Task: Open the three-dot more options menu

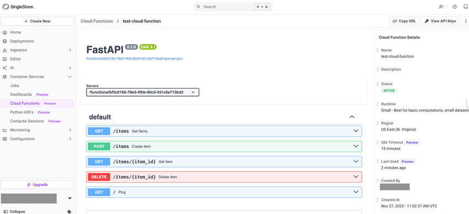Action: pyautogui.click(x=465, y=21)
